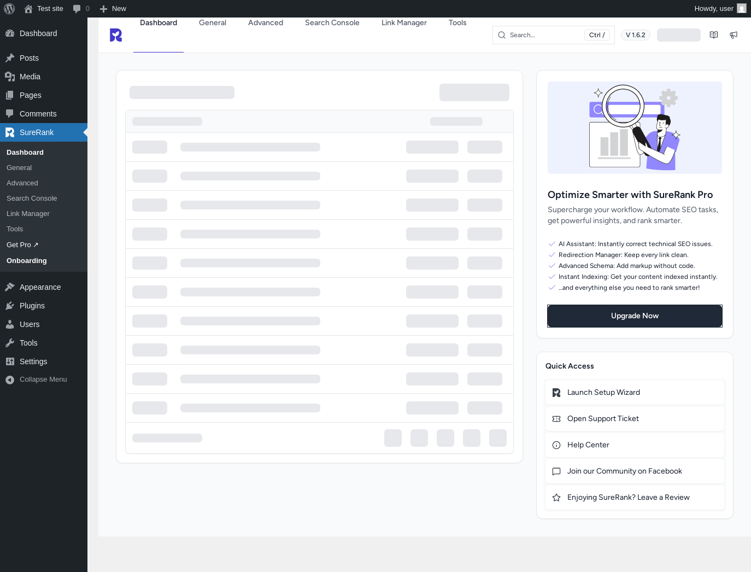Open the WordPress Dashboard menu item
751x572 pixels.
pos(44,33)
